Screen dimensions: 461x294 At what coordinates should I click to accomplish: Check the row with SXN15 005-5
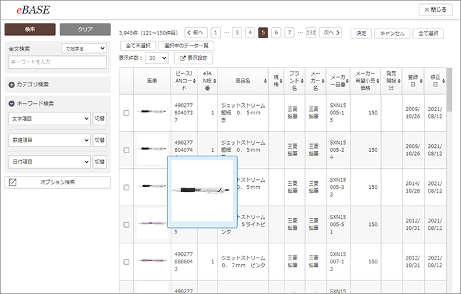point(127,225)
